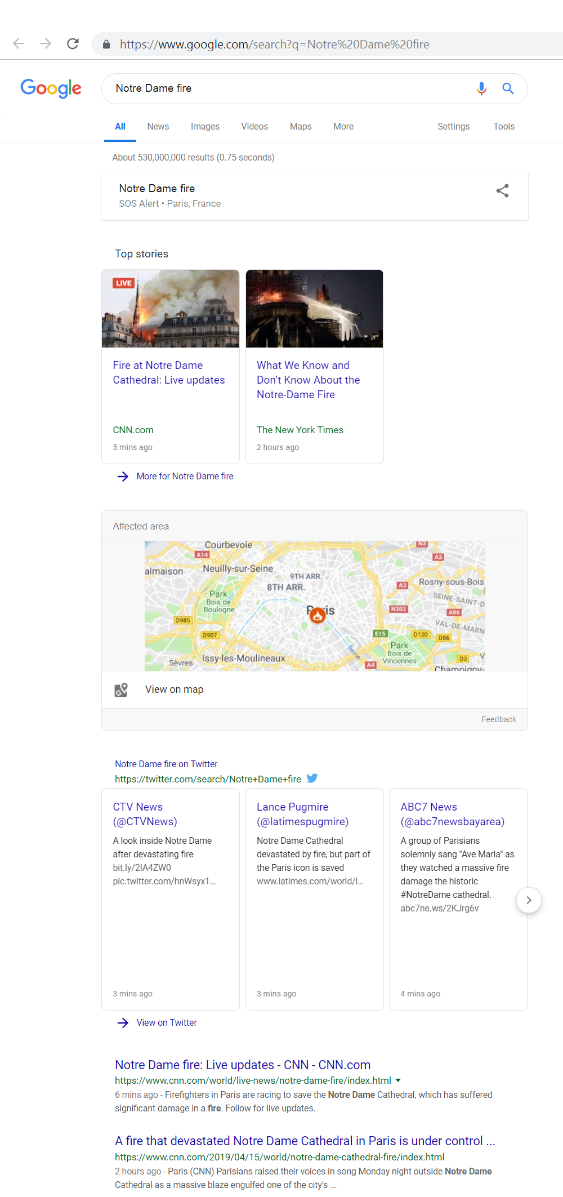Open ABC7 News (@abc7newsbayarea) profile
Viewport: 563px width, 1197px height.
click(452, 815)
